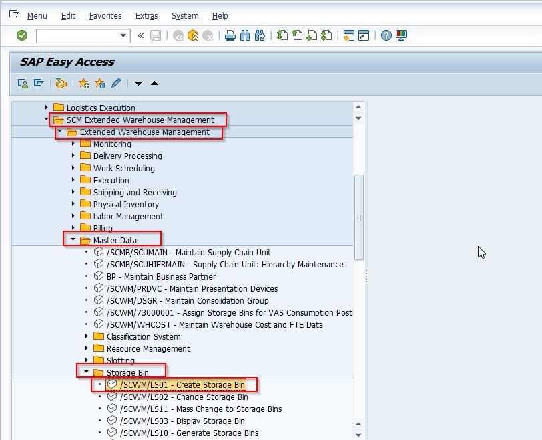Expand the Labor Management folder
Viewport: 542px width, 440px height.
point(73,216)
